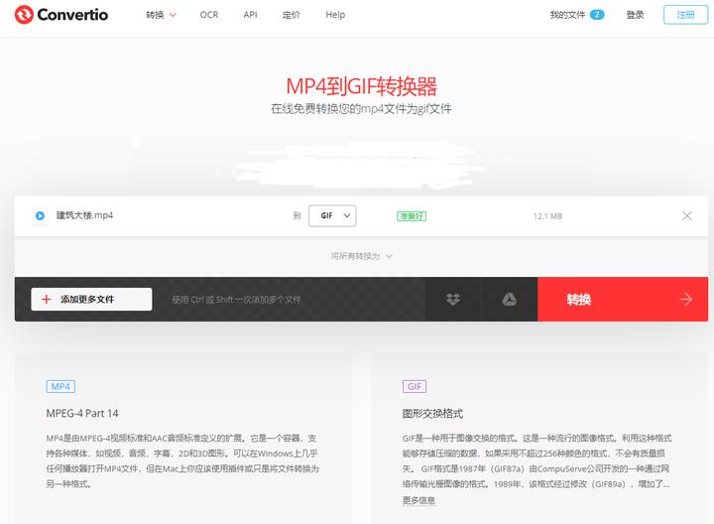Open the 定价 pricing page
The height and width of the screenshot is (524, 714).
click(x=292, y=15)
